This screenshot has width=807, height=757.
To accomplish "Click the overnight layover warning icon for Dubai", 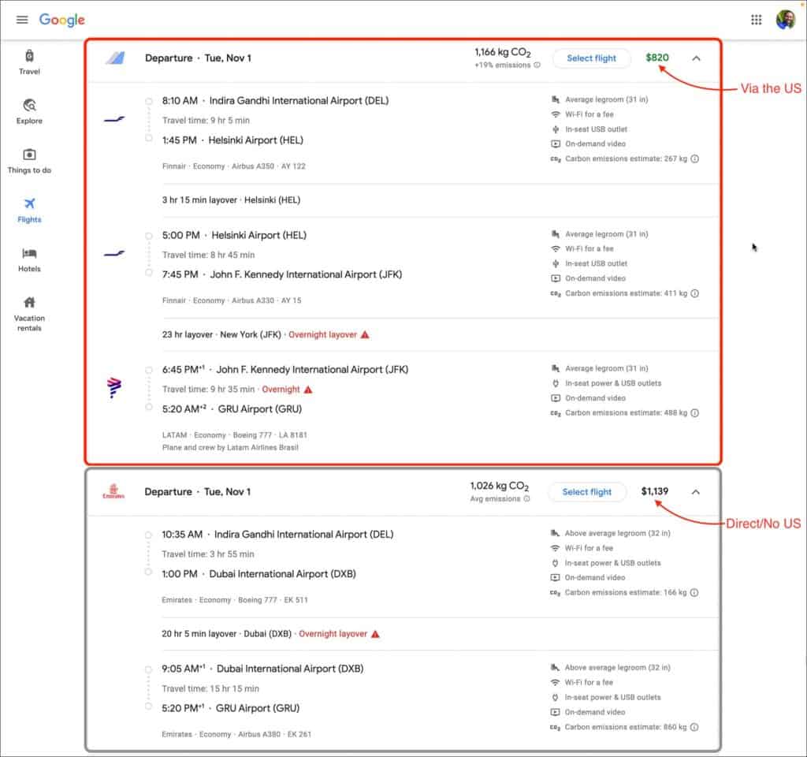I will (375, 634).
